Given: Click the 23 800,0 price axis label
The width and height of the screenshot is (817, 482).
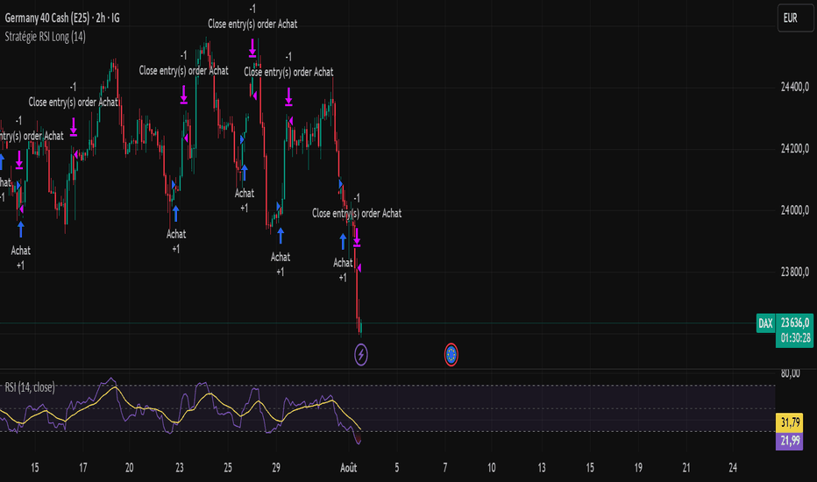Looking at the screenshot, I should coord(794,272).
